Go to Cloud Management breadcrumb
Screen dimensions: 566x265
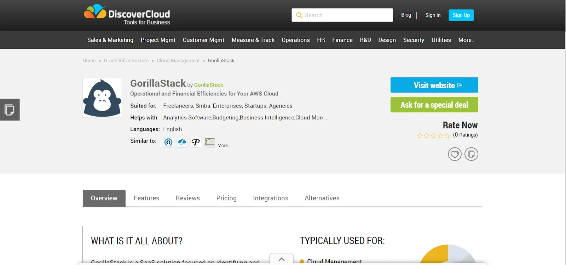pos(178,61)
